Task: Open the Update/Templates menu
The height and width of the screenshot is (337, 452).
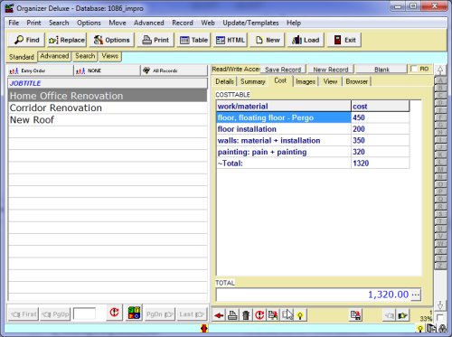Action: click(250, 23)
